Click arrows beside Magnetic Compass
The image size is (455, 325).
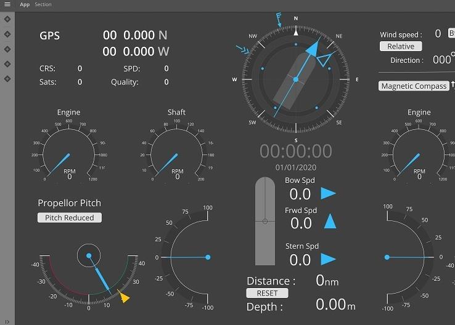click(453, 86)
